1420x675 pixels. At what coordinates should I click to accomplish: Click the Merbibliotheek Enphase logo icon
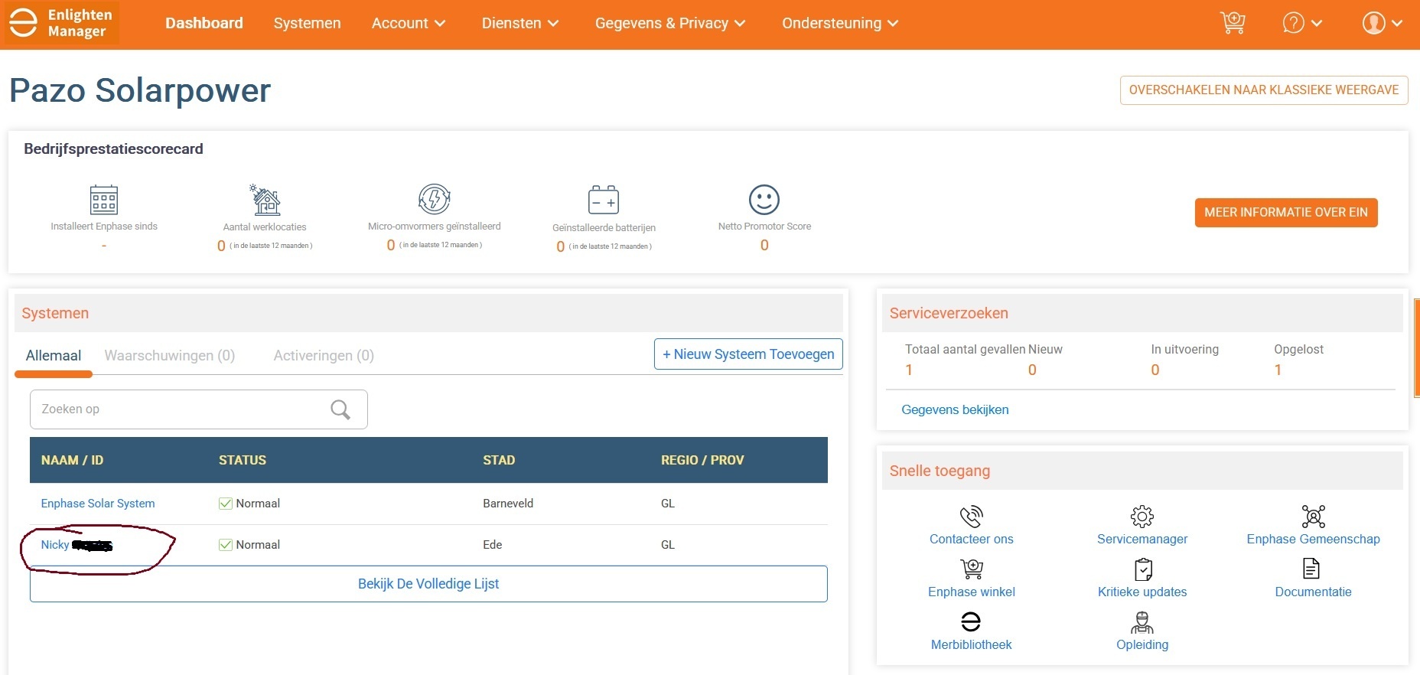pyautogui.click(x=971, y=621)
